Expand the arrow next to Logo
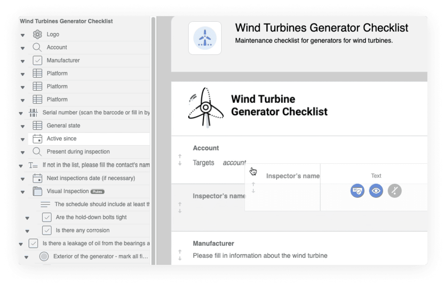 23,35
